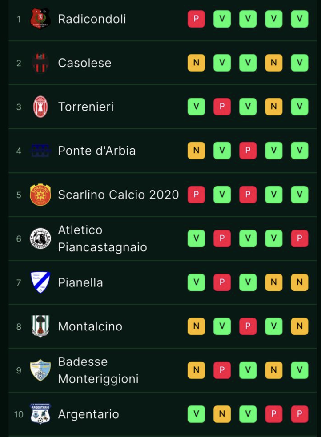Click Casolese's first yellow N draw badge
Viewport: 321px width, 437px height.
tap(196, 63)
